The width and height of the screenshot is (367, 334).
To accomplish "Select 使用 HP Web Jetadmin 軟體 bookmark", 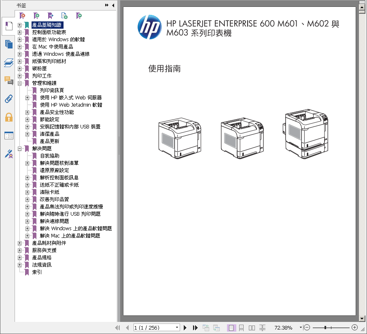I will point(71,105).
